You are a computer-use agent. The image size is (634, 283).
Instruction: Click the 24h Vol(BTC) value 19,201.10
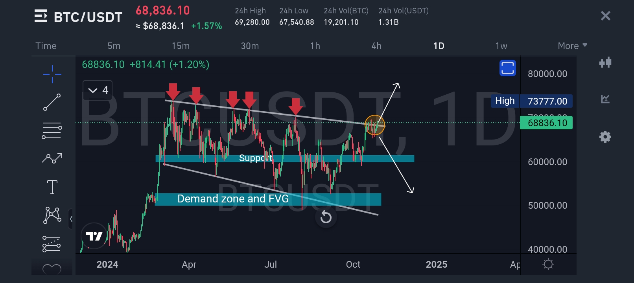tap(341, 22)
